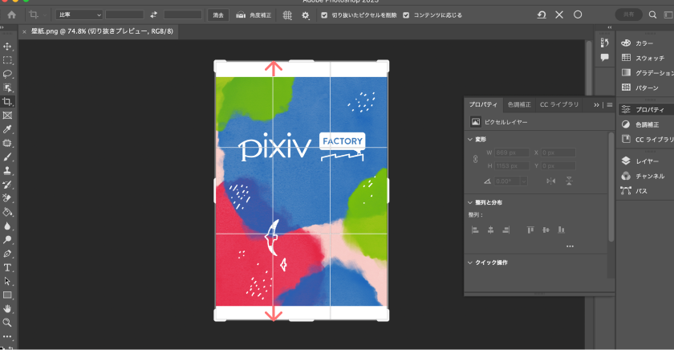Collapse the 整列と分布 section
Viewport: 674px width, 350px height.
[470, 202]
